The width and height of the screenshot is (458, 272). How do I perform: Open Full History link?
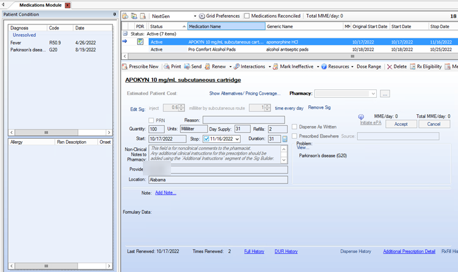[254, 252]
